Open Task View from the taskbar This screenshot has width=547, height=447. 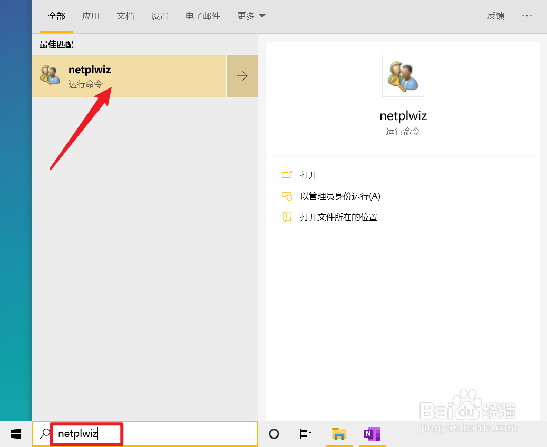(305, 433)
